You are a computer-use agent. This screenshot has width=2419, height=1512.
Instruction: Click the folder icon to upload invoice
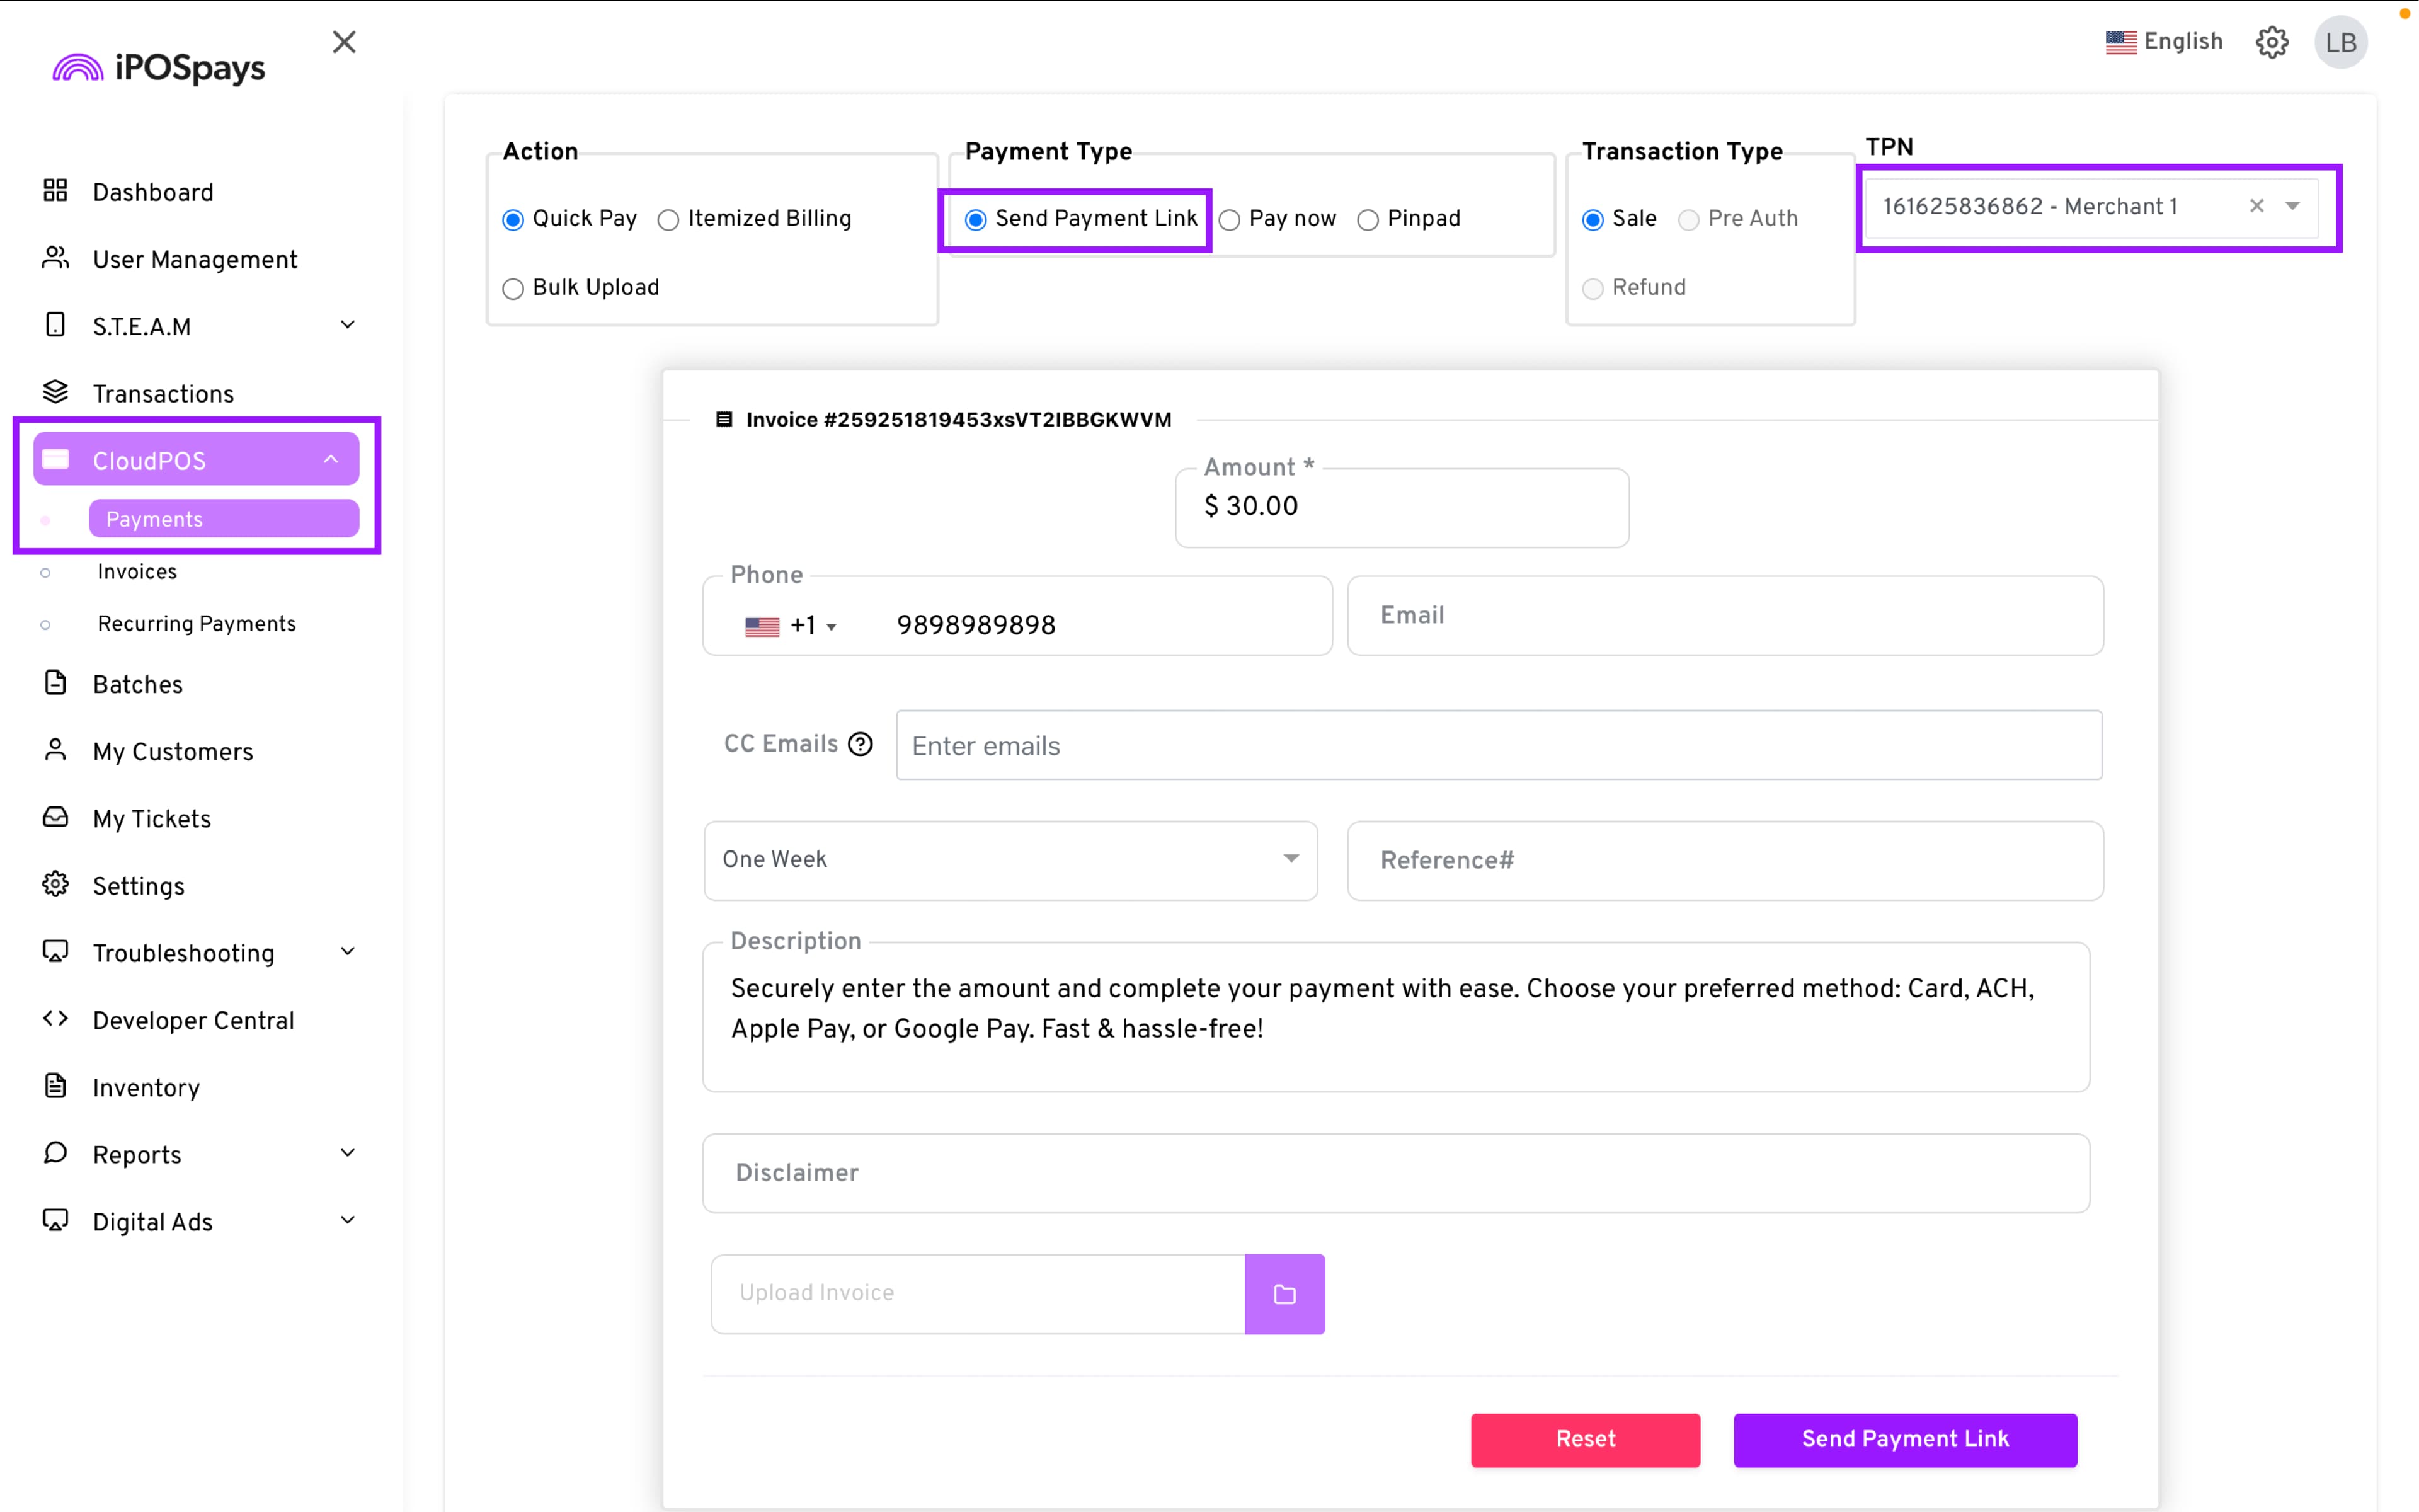coord(1284,1294)
